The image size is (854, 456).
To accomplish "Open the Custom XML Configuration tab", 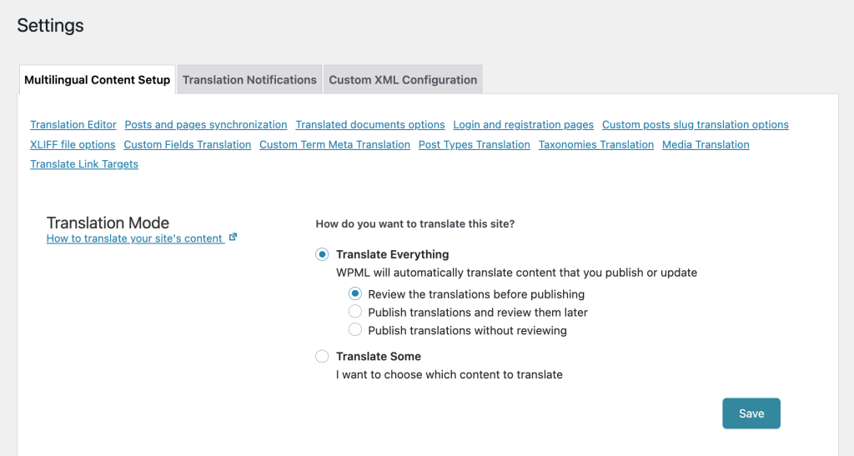I will (403, 79).
